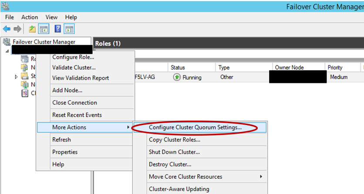Screen dimensions: 364x194
Task: Click the F5LV-AG role name cell
Action: pos(145,77)
